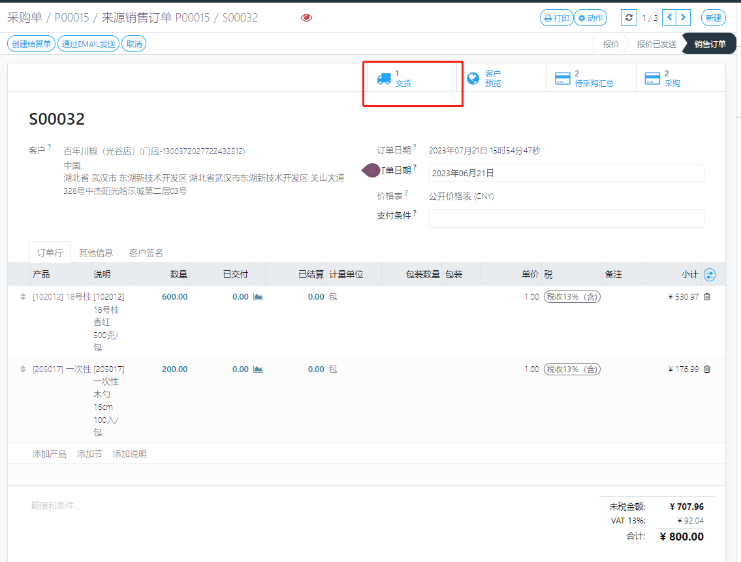This screenshot has width=741, height=562.
Task: Open forecast chart icon for 18号桂 line
Action: [258, 296]
